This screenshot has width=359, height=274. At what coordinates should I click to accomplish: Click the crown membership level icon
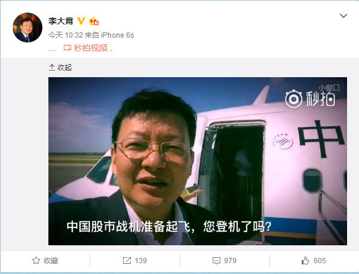pos(94,21)
